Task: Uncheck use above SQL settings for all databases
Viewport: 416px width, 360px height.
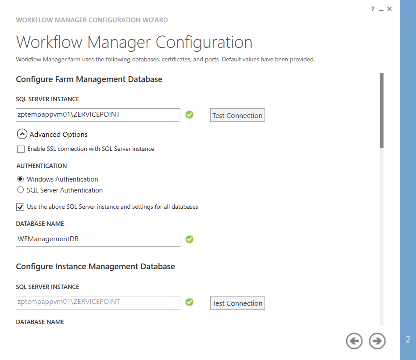Action: 21,207
